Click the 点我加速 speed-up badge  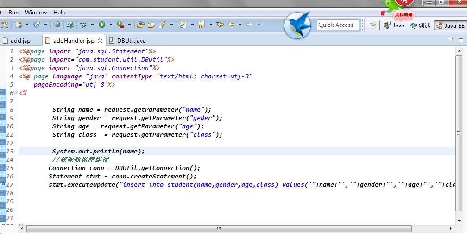[404, 14]
